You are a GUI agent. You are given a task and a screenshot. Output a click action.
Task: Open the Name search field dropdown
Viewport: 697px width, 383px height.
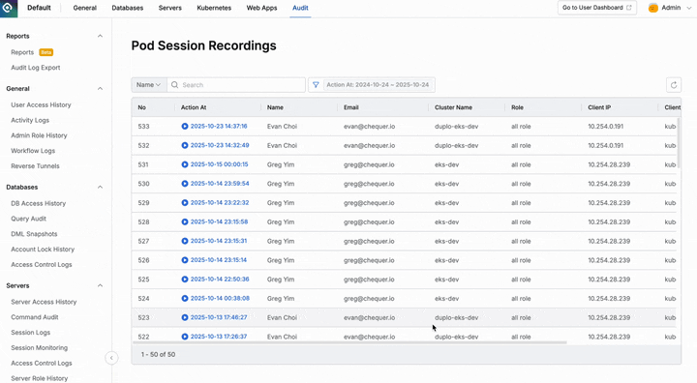click(x=149, y=85)
